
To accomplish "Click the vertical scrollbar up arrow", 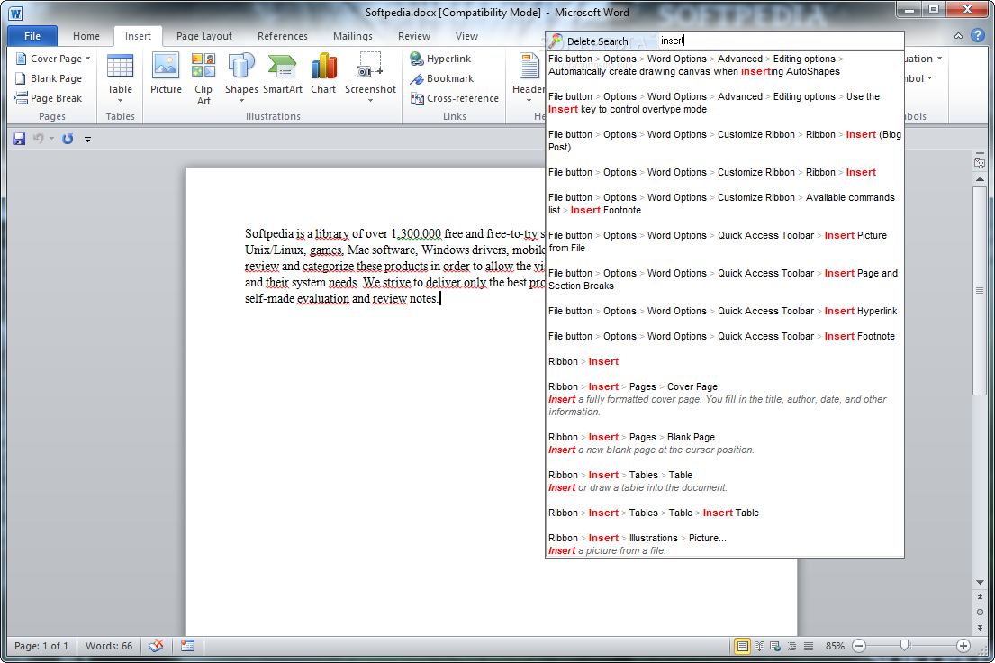I will (980, 179).
